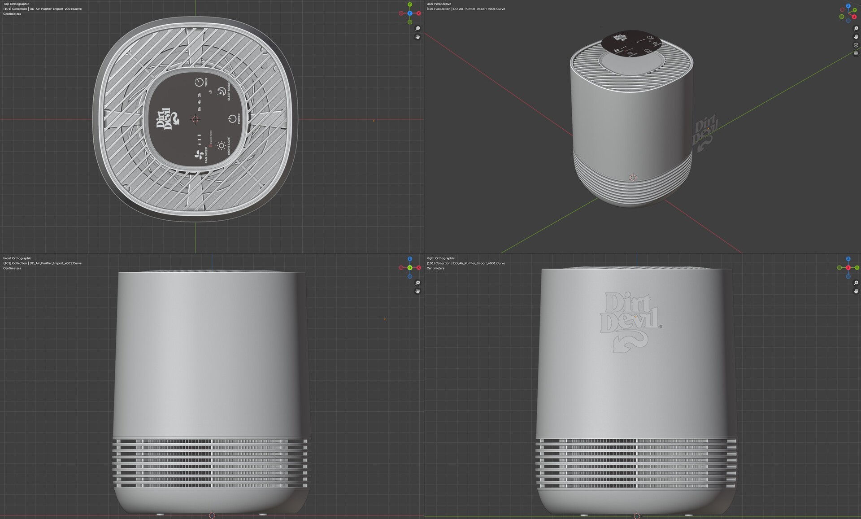
Task: Click the 3D cursor in the Top Orthographic viewport
Action: click(195, 119)
